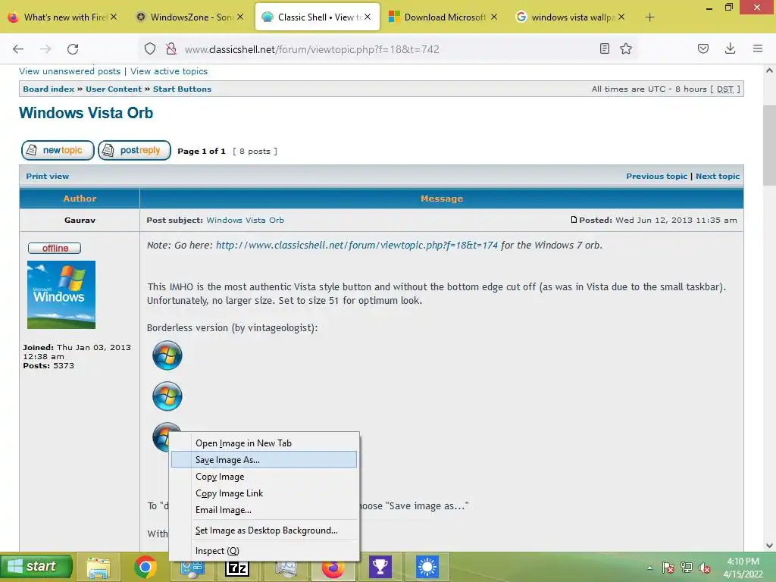
Task: Click scroll-down arrow of page scrollbar
Action: pos(769,546)
